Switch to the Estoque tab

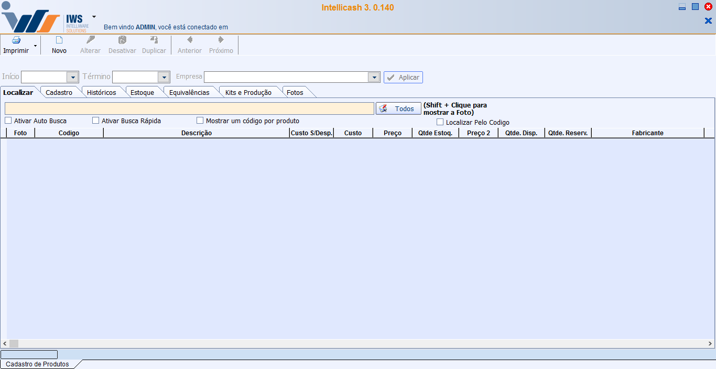click(x=143, y=92)
